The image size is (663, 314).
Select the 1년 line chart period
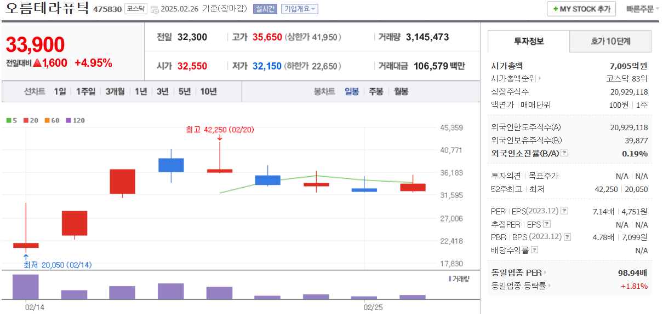point(141,91)
